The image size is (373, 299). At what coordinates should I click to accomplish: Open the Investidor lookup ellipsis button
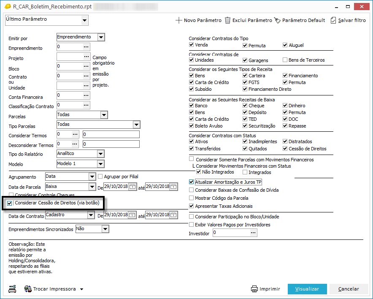point(253,233)
